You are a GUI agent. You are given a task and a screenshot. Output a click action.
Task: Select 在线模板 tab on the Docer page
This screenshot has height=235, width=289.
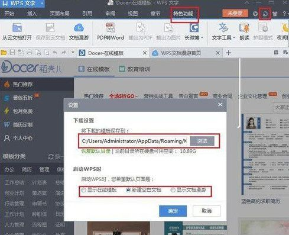click(94, 69)
